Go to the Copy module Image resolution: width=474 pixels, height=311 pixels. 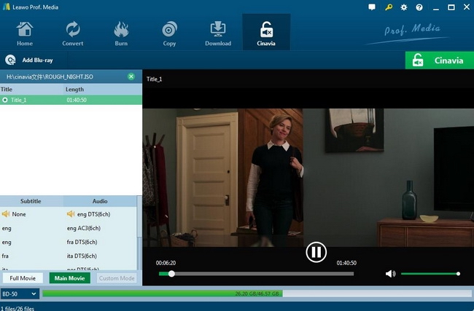tap(169, 34)
